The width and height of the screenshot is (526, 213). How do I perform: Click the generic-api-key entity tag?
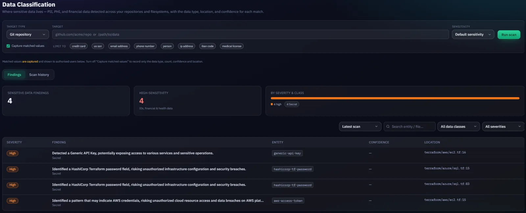pos(287,153)
